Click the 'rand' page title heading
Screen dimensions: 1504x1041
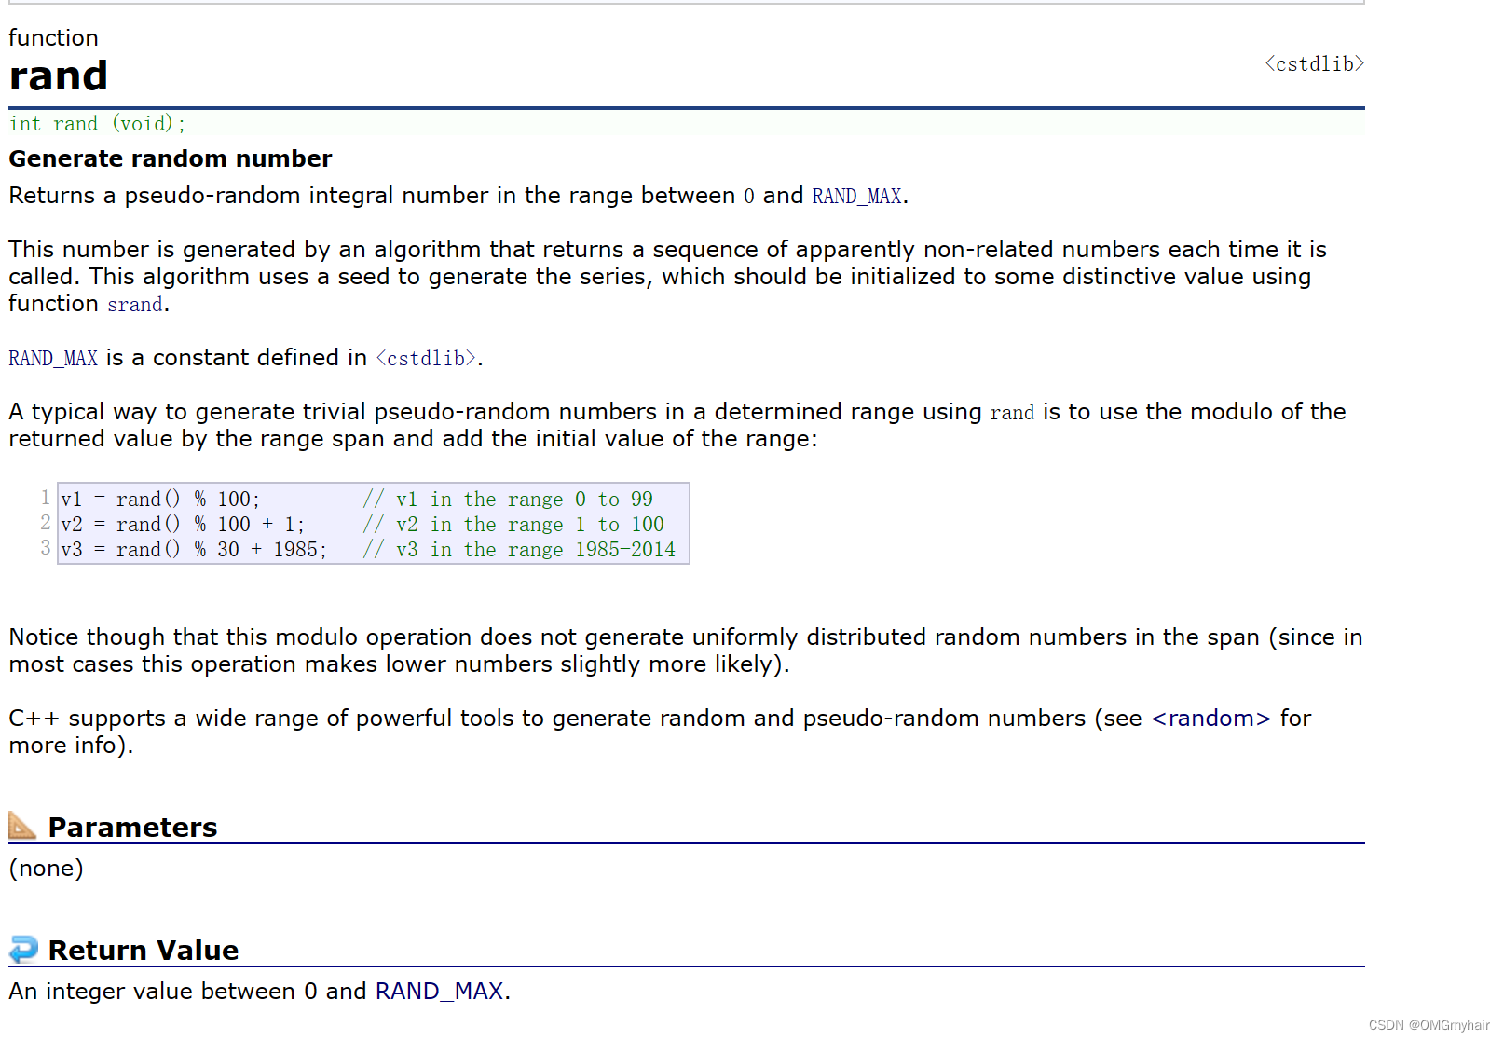tap(59, 76)
